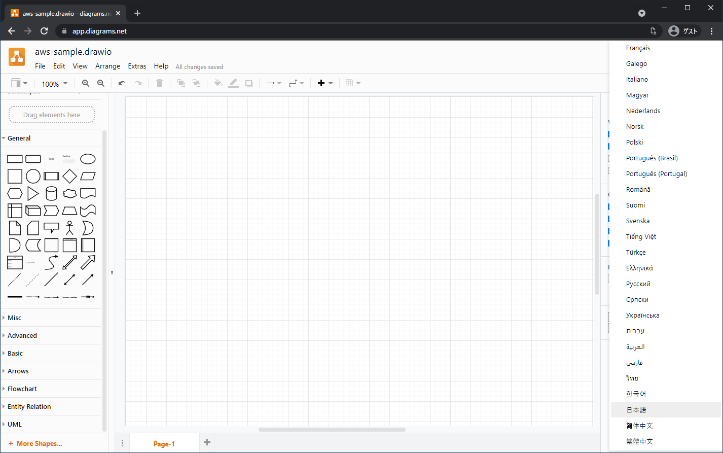Select 日本語 from the language list
This screenshot has width=723, height=453.
pos(636,410)
